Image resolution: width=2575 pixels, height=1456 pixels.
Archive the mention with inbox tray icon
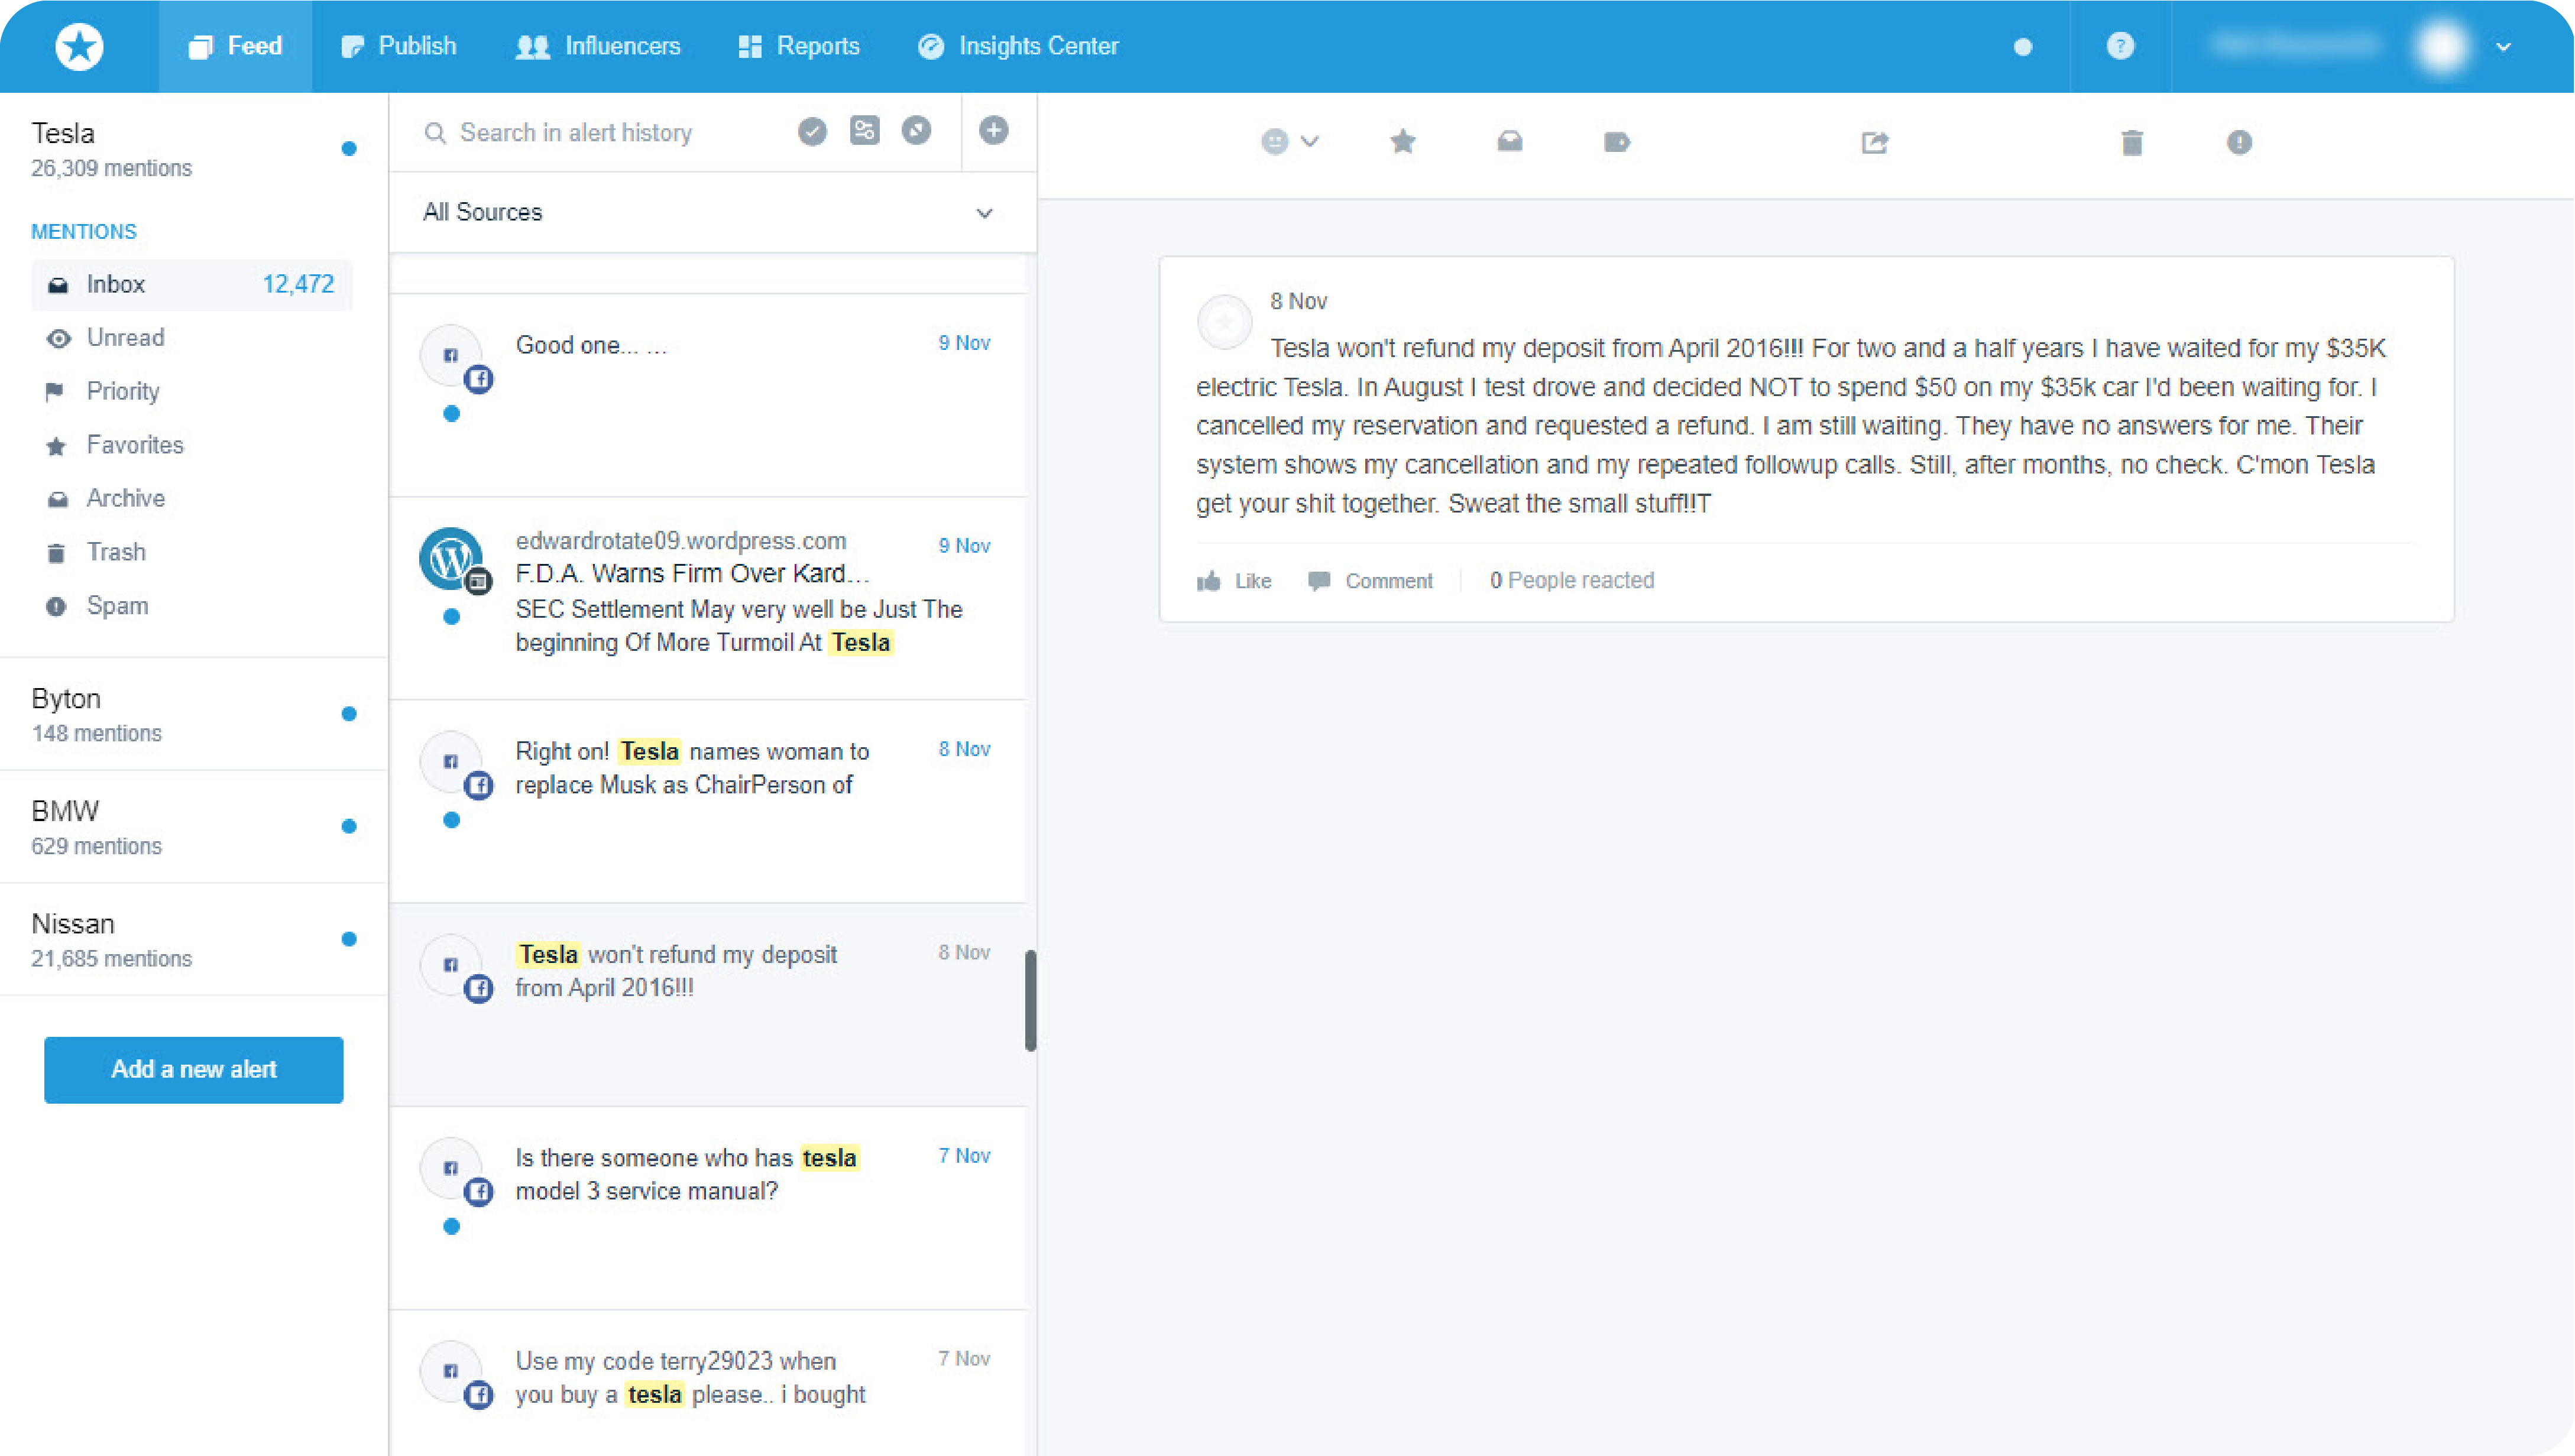pyautogui.click(x=1509, y=142)
